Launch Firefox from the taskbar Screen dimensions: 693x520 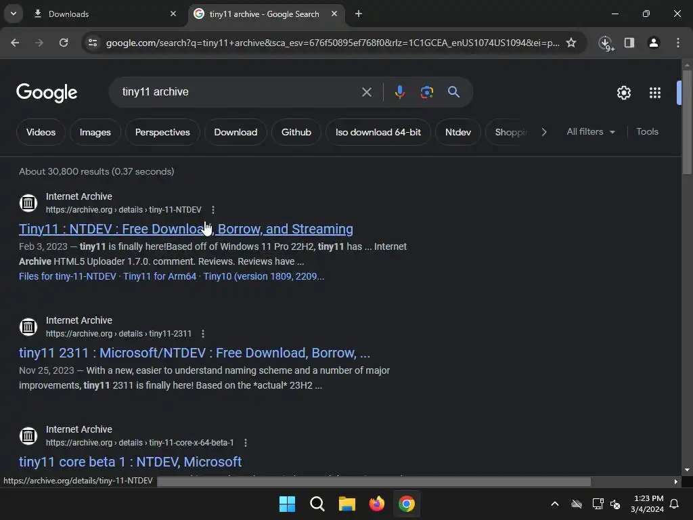(376, 504)
